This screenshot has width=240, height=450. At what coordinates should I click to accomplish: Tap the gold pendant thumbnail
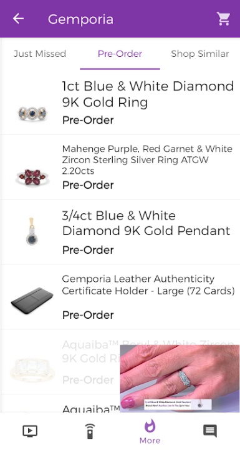pyautogui.click(x=32, y=231)
